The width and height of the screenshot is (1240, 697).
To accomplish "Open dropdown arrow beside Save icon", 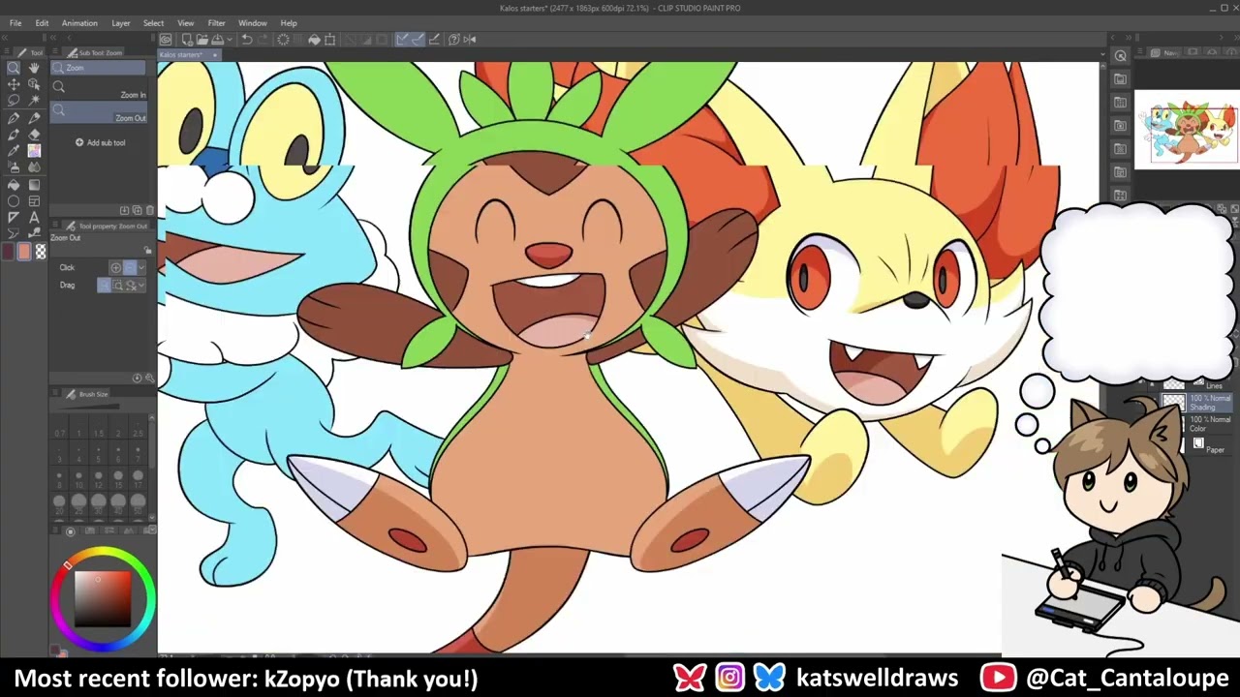I will (230, 40).
